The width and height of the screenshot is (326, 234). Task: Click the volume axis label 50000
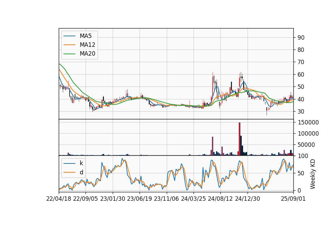(306, 145)
